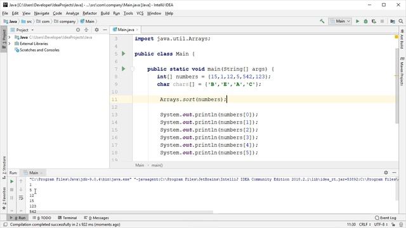This screenshot has height=228, width=406.
Task: Click down the stack trace arrow
Action: (21, 190)
